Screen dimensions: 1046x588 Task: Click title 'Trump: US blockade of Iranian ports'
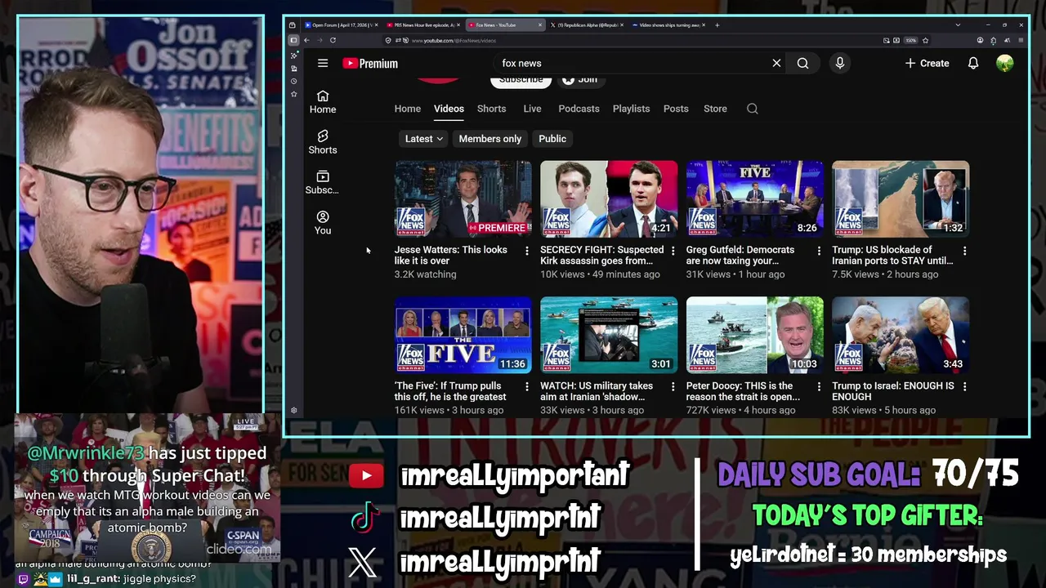click(892, 255)
